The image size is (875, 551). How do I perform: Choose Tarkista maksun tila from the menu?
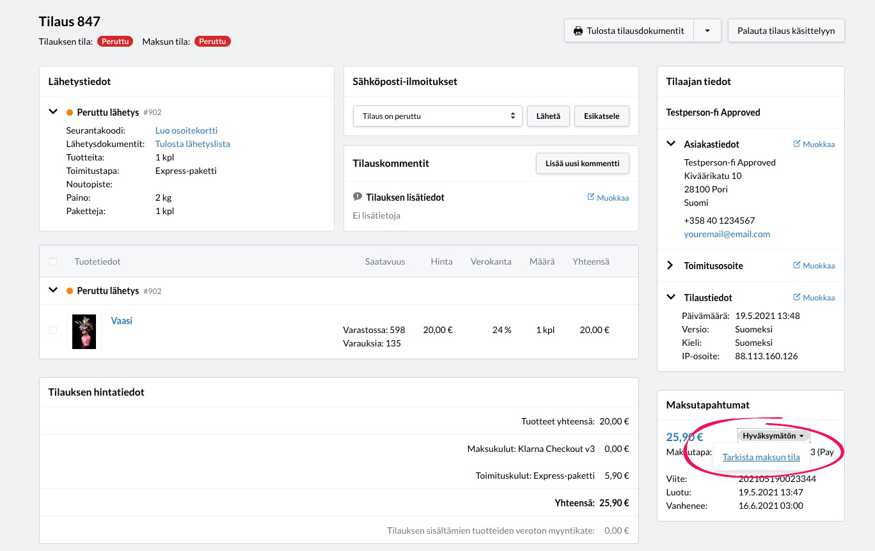point(761,457)
